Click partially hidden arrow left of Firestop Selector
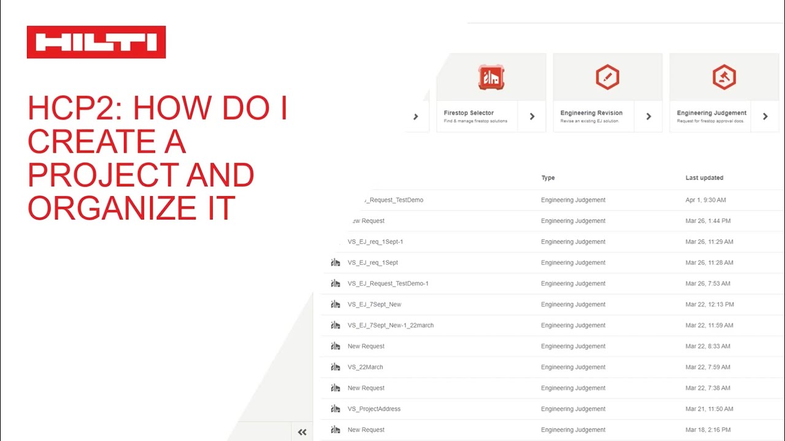 416,116
